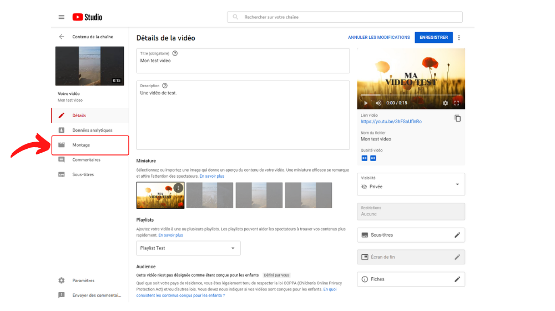Open the hamburger navigation menu
The width and height of the screenshot is (555, 311).
pos(61,17)
